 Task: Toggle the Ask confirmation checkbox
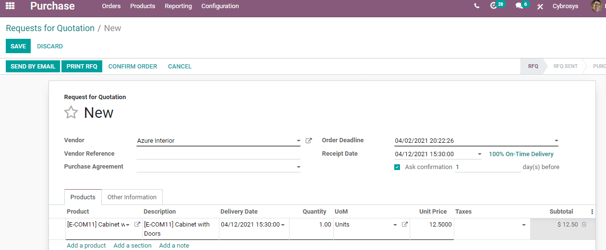[x=397, y=167]
